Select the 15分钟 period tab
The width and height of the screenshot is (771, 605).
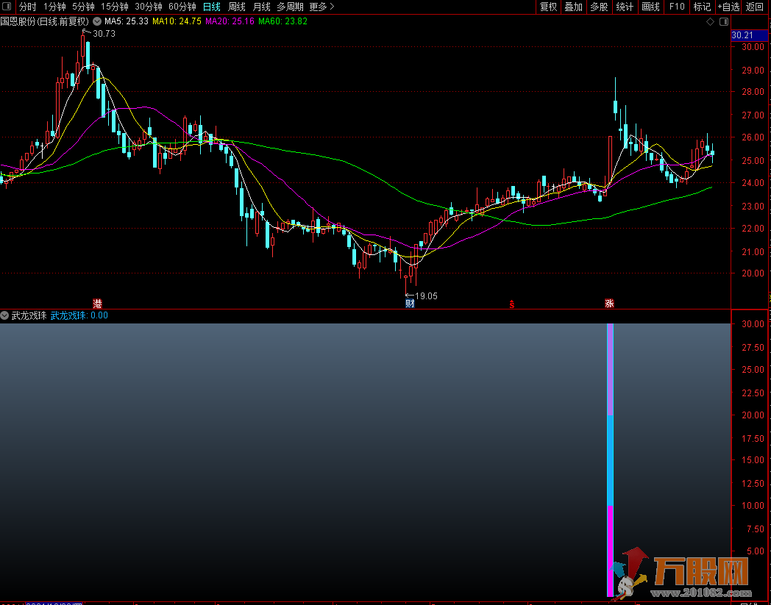pyautogui.click(x=115, y=7)
